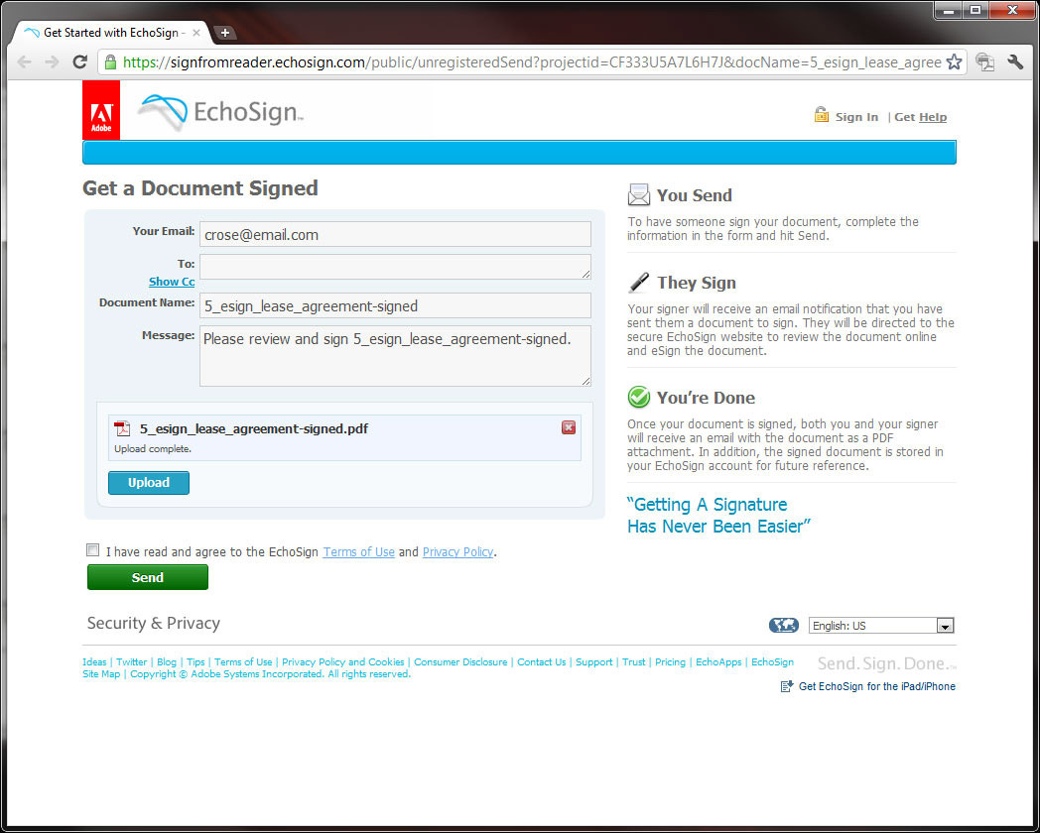Bookmark page with star icon
1040x833 pixels.
(x=954, y=62)
